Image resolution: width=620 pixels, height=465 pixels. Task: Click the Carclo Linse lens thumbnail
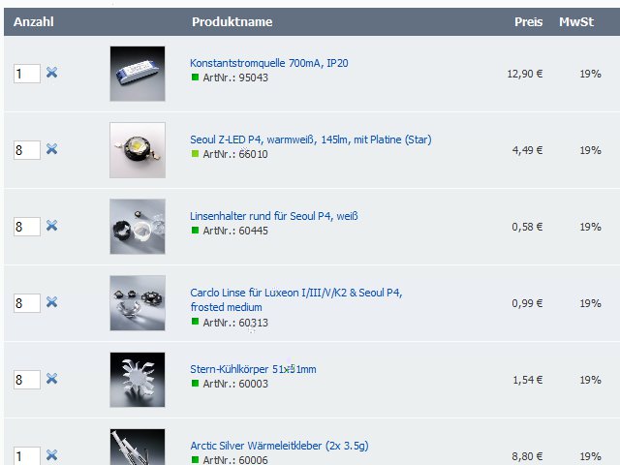(x=138, y=303)
